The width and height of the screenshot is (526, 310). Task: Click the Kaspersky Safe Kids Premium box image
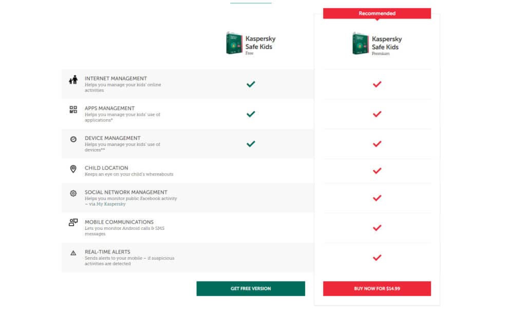(360, 43)
